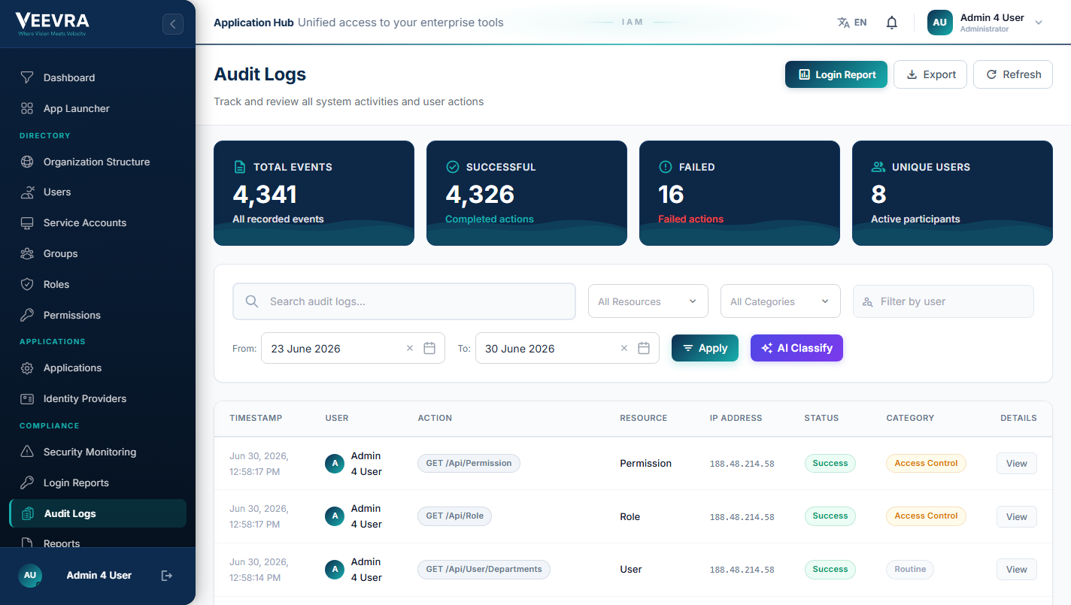
Task: Navigate to Service Accounts
Action: 98,222
